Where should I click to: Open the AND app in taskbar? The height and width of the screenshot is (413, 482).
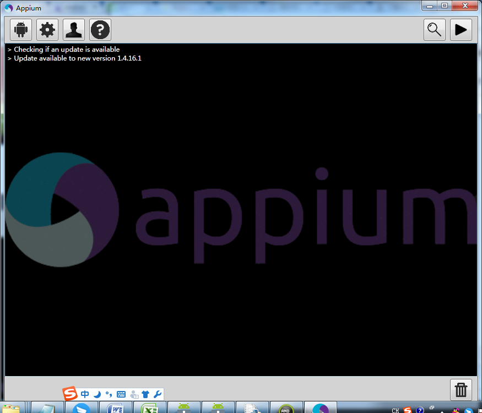point(286,408)
